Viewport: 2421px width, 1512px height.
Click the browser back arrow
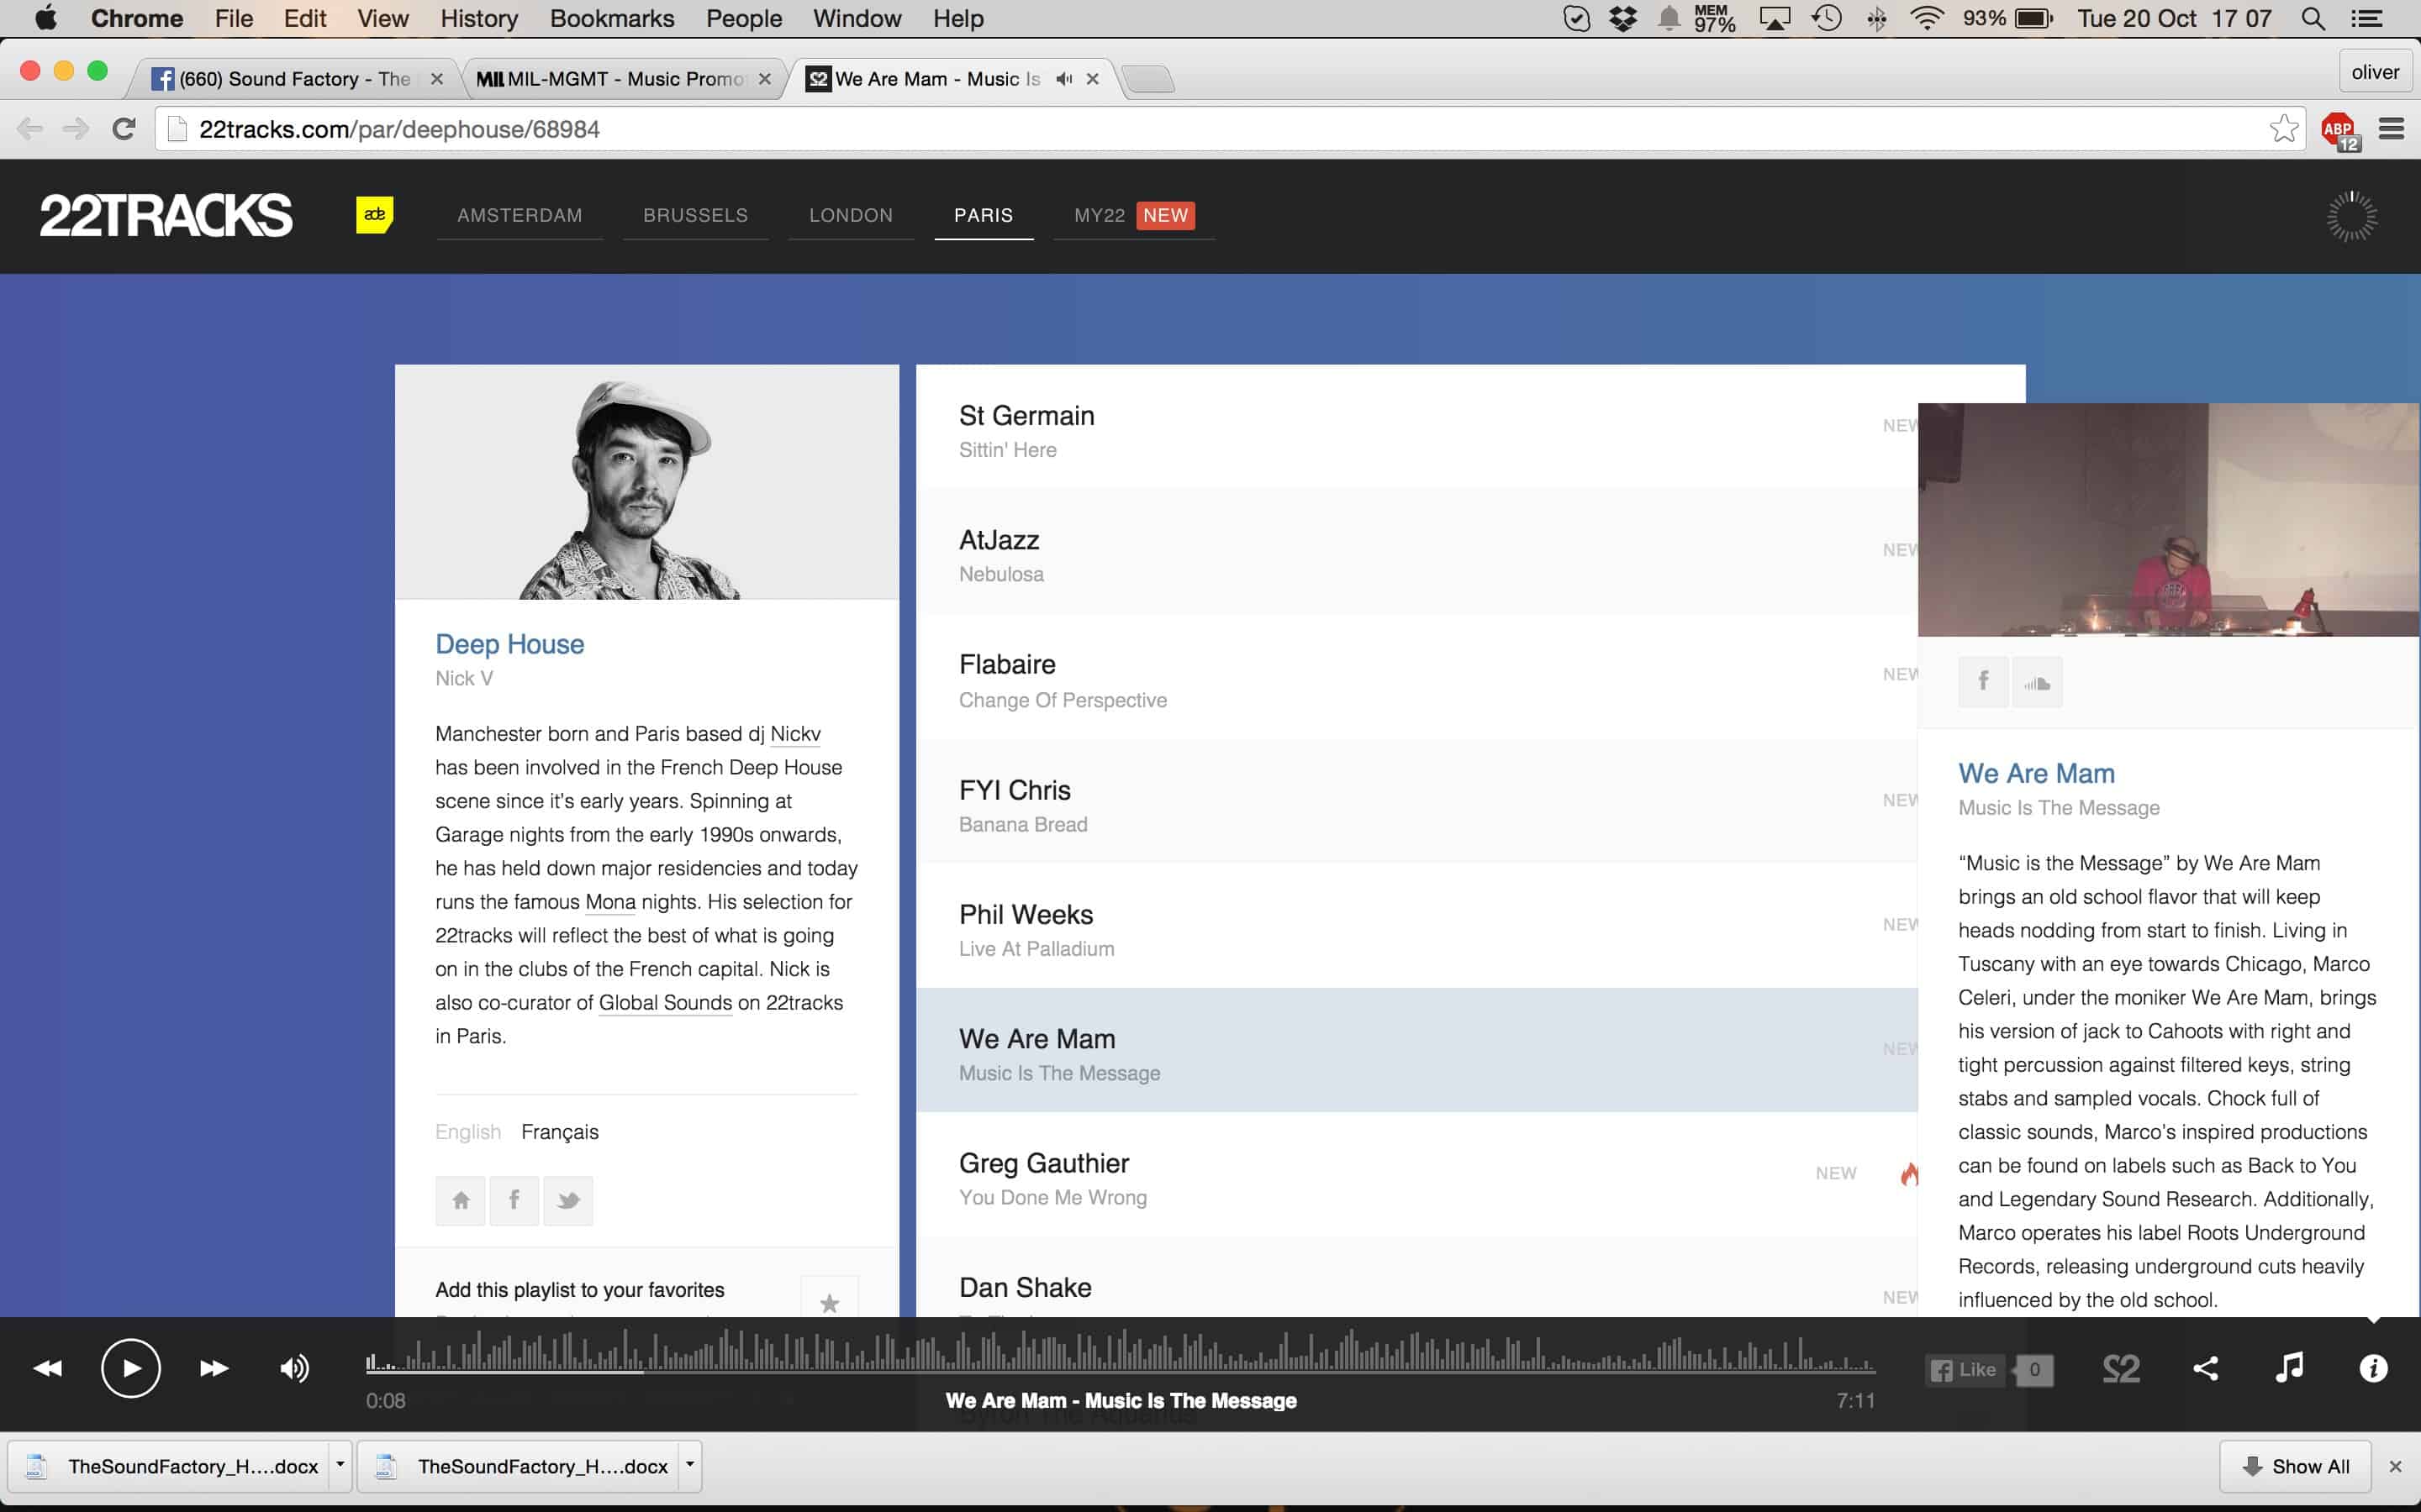point(30,129)
